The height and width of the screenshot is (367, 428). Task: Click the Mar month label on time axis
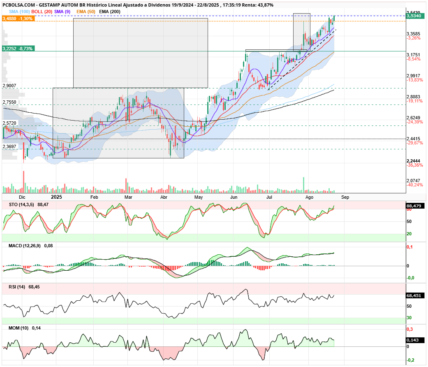128,197
